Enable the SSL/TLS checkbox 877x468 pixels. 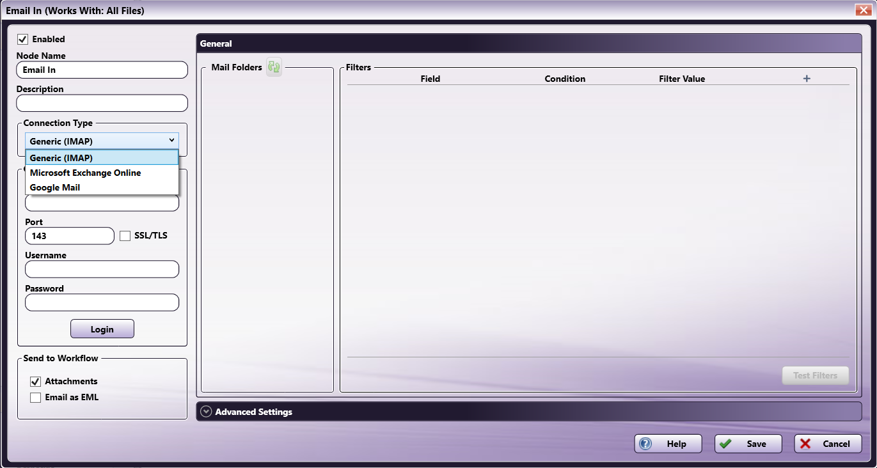pyautogui.click(x=125, y=236)
